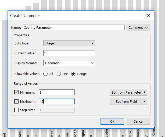
Task: Expand the Display format combo box
Action: click(x=69, y=63)
